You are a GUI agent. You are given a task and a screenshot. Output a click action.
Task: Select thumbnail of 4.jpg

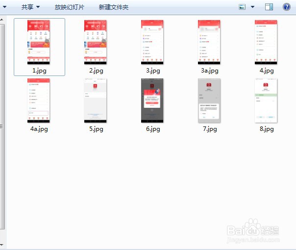click(266, 42)
